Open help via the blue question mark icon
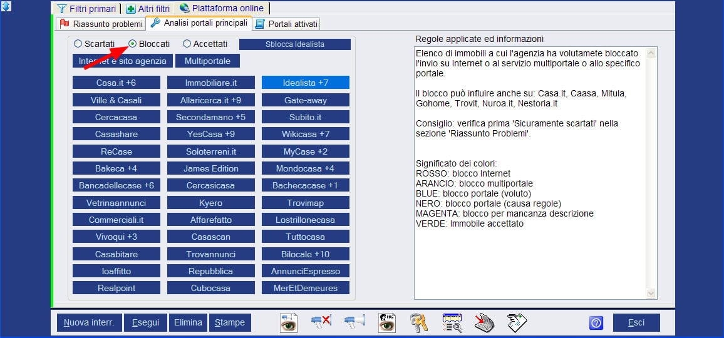Image resolution: width=724 pixels, height=338 pixels. (596, 323)
